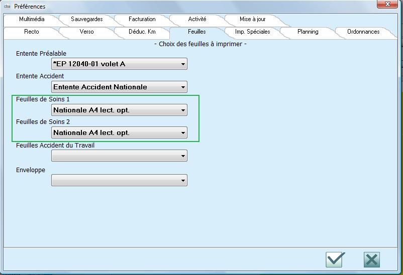Viewport: 403px width, 275px height.
Task: Open the Recto tab
Action: (x=31, y=32)
